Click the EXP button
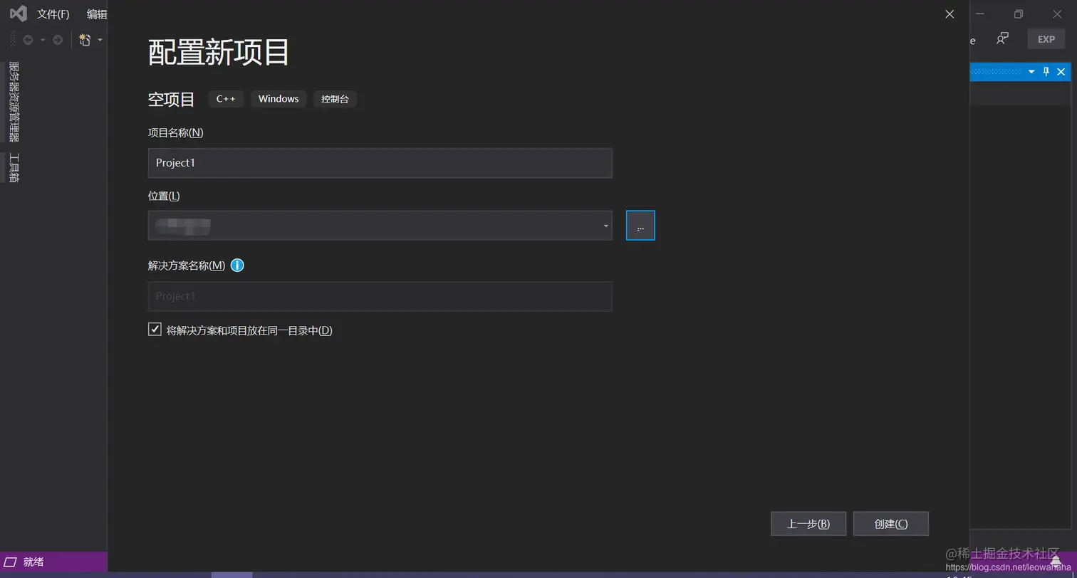Viewport: 1077px width, 578px height. pyautogui.click(x=1046, y=39)
